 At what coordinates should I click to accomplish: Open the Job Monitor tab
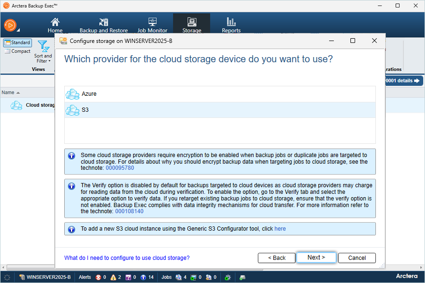coord(152,25)
